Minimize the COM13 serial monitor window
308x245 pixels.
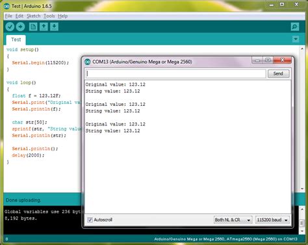point(257,60)
